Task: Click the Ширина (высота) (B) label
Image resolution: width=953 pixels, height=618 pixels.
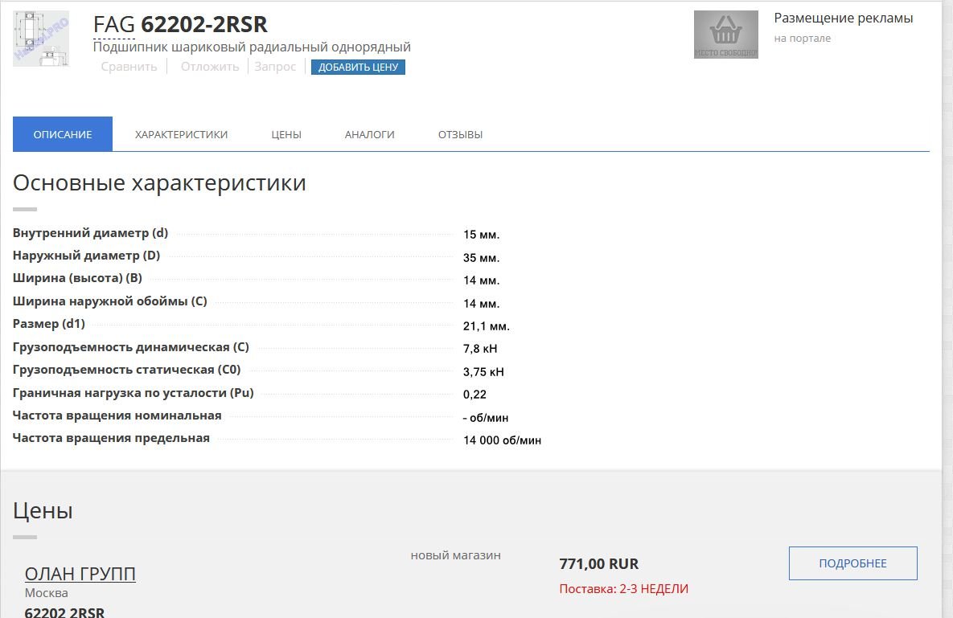Action: coord(77,278)
